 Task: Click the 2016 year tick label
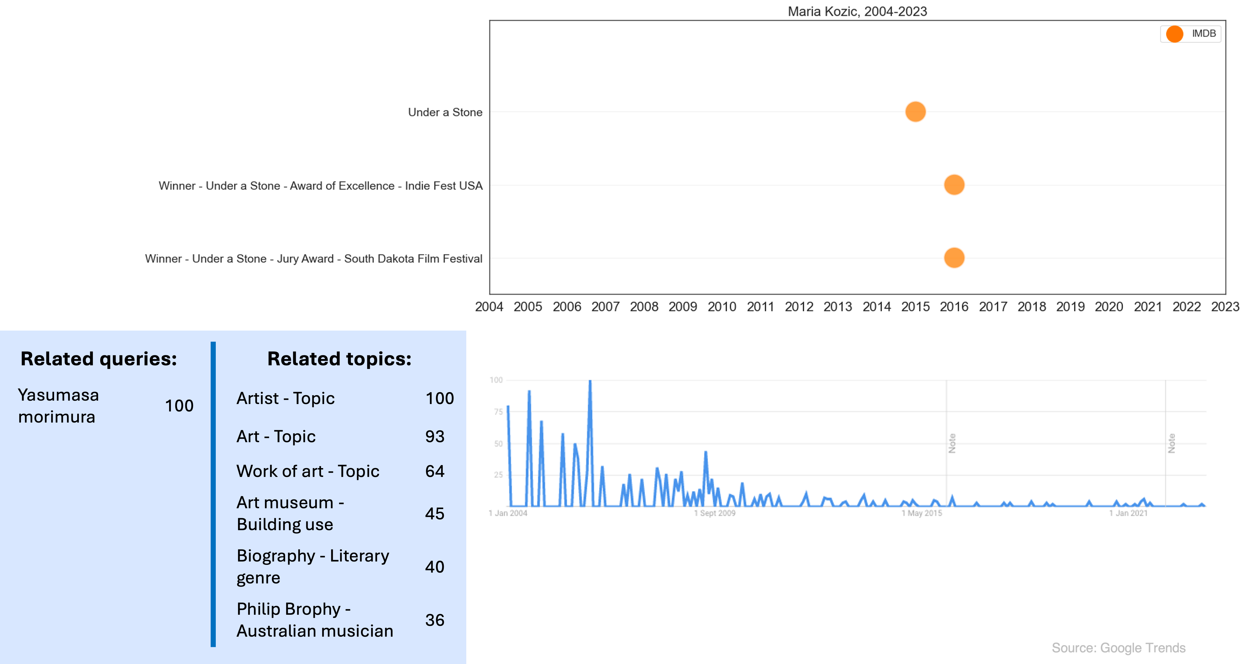pos(954,307)
